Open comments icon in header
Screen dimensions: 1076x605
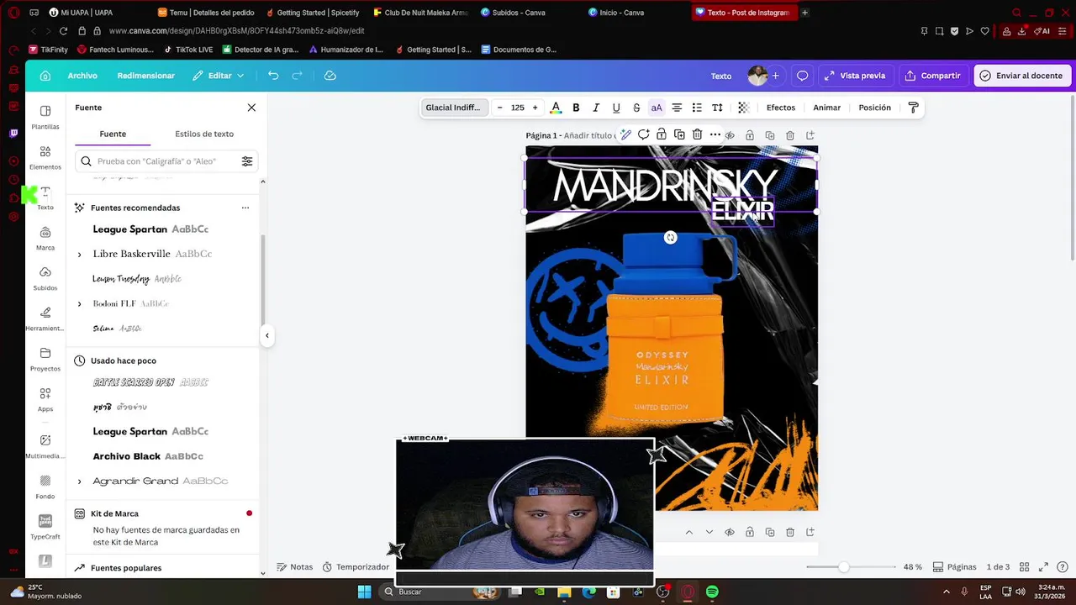pyautogui.click(x=802, y=76)
